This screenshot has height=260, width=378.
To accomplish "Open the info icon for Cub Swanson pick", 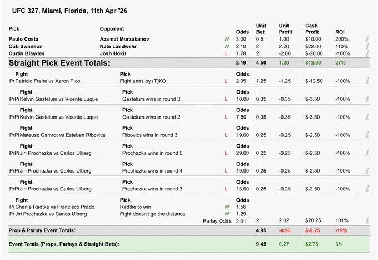I will click(367, 46).
